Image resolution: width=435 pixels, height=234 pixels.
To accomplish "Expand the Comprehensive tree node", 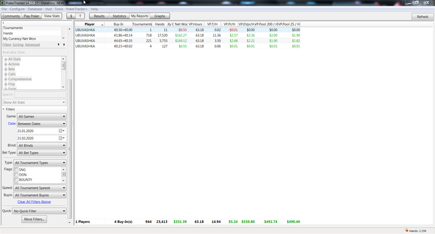I will click(x=6, y=79).
